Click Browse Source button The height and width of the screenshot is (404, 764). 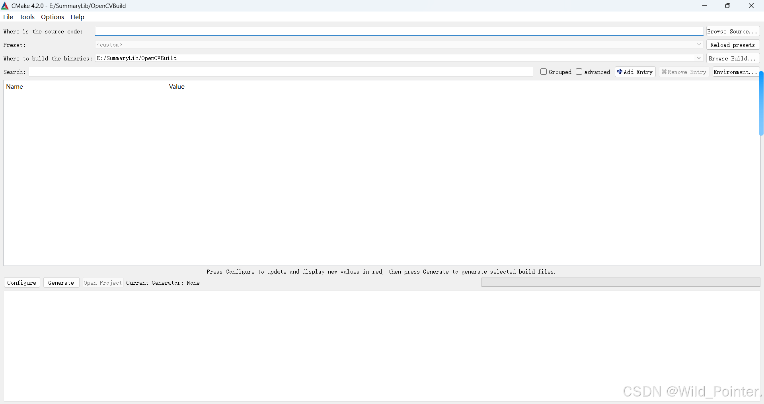[x=733, y=31]
